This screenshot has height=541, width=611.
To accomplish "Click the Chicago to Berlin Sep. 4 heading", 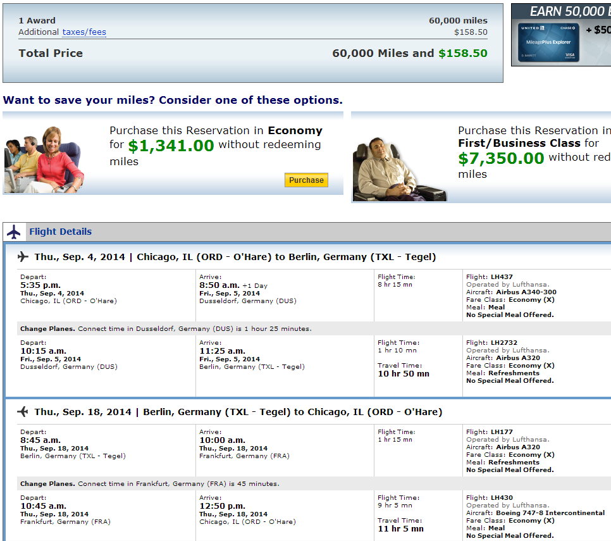I will tap(235, 257).
